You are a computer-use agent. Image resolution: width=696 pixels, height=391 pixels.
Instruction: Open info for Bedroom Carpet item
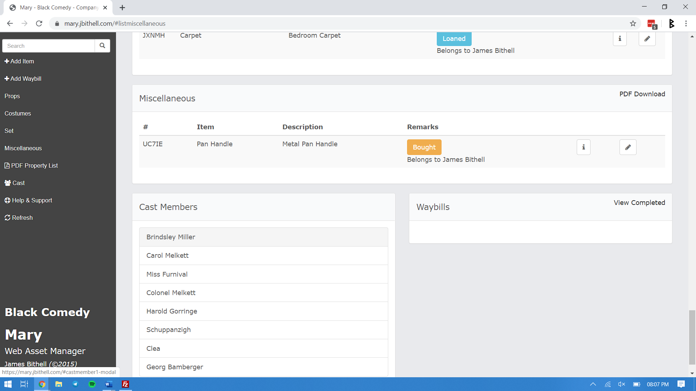coord(620,39)
